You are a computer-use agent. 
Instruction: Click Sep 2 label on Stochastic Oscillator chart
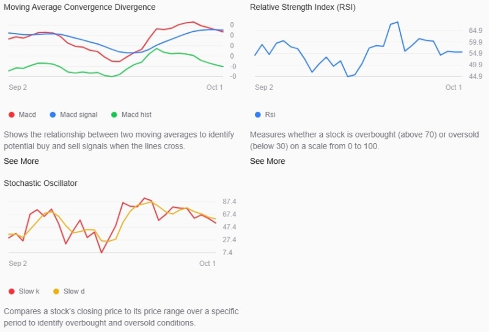[18, 264]
